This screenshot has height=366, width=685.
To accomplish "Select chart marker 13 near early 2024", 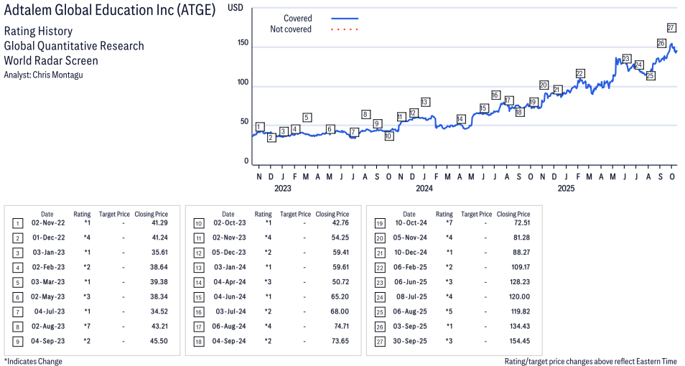I will [x=425, y=102].
